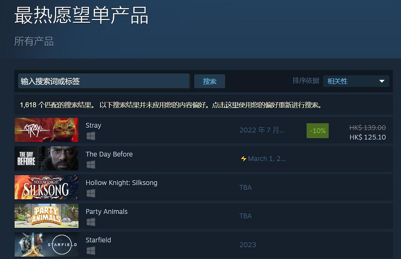Click the Windows icon under The Day Before
This screenshot has height=259, width=401.
(x=91, y=165)
